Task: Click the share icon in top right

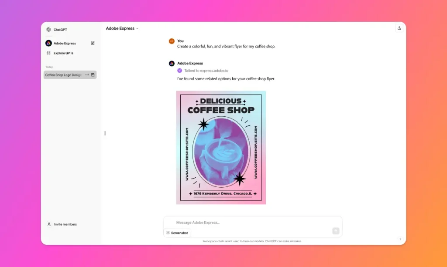Action: pyautogui.click(x=399, y=28)
